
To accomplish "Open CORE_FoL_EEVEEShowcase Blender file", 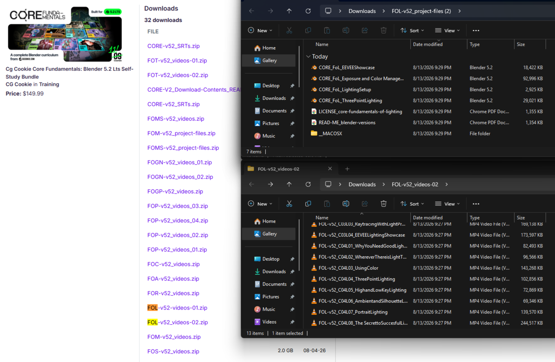I will 346,68.
